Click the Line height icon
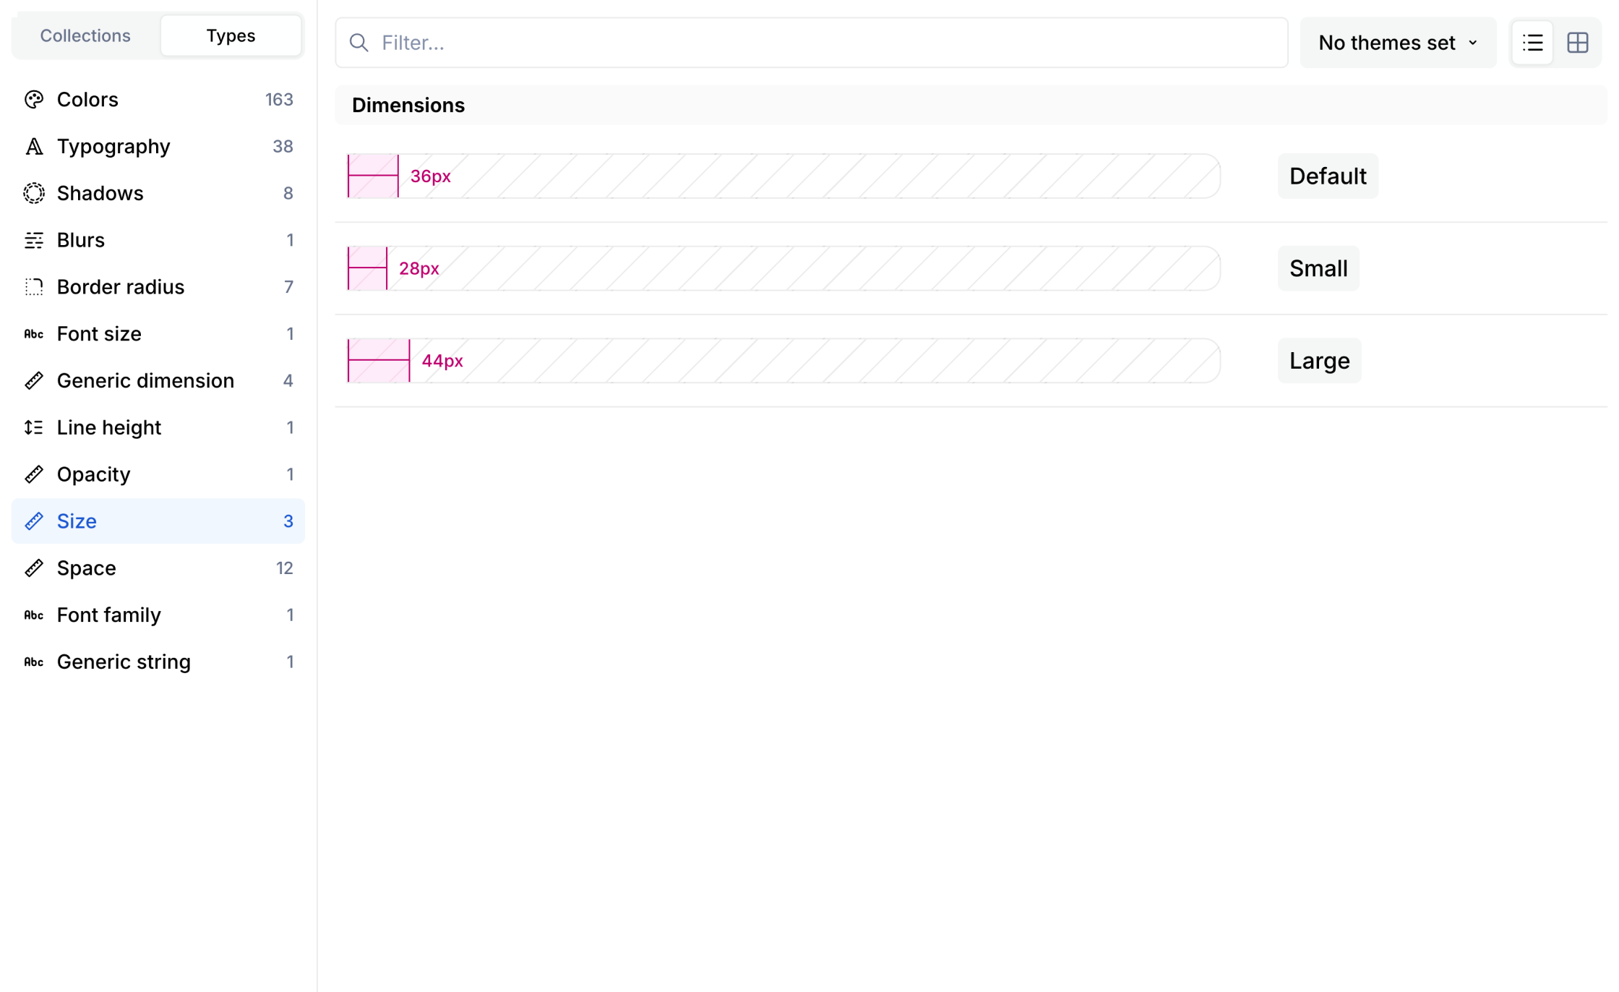Image resolution: width=1619 pixels, height=992 pixels. (34, 427)
